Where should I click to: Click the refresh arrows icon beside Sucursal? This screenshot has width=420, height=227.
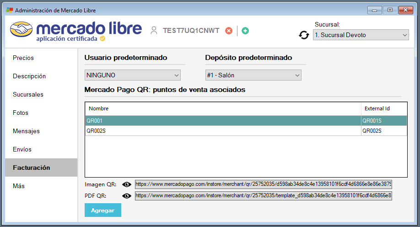coord(304,35)
